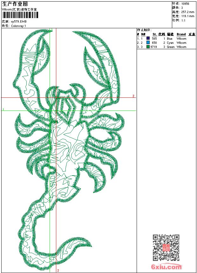This screenshot has height=273, width=197.
Task: Select the Green row stitch count 9719
Action: point(154,47)
